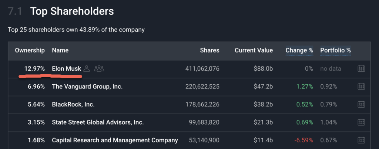Image resolution: width=379 pixels, height=149 pixels.
Task: Click the 0.67% portfolio value
Action: click(x=329, y=140)
